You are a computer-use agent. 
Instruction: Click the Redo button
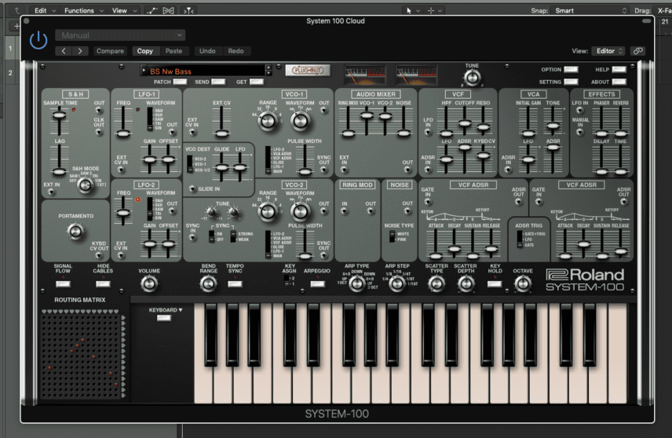236,51
